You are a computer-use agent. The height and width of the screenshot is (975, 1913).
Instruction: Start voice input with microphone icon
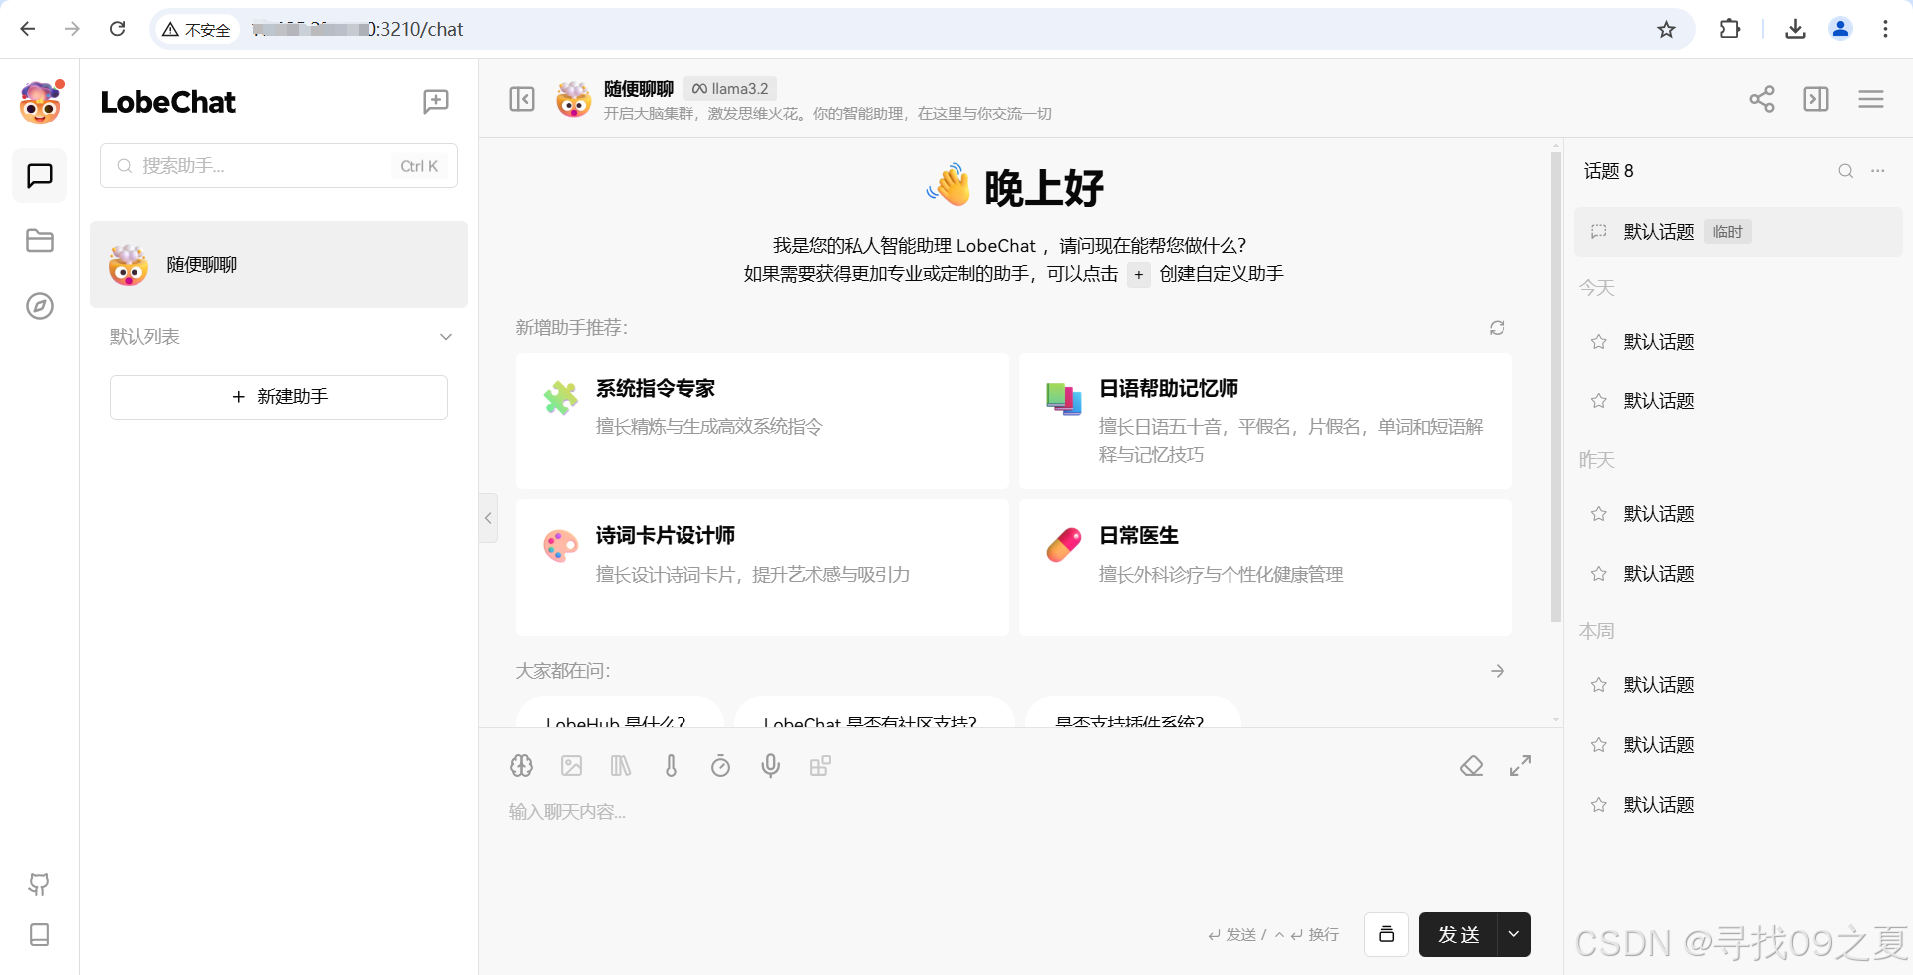[771, 766]
